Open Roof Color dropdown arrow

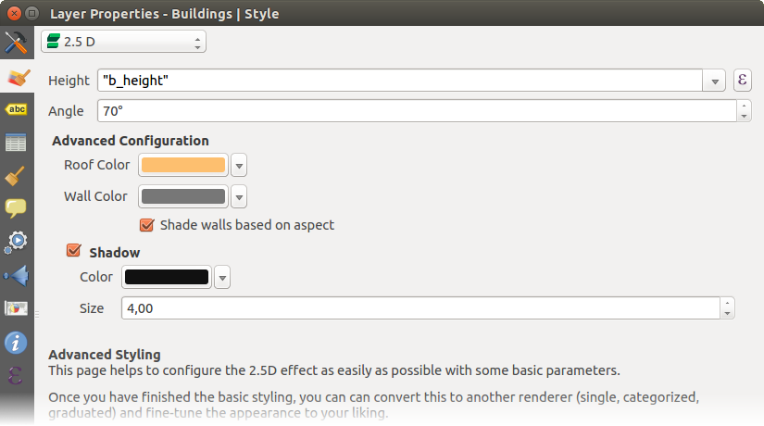(239, 166)
